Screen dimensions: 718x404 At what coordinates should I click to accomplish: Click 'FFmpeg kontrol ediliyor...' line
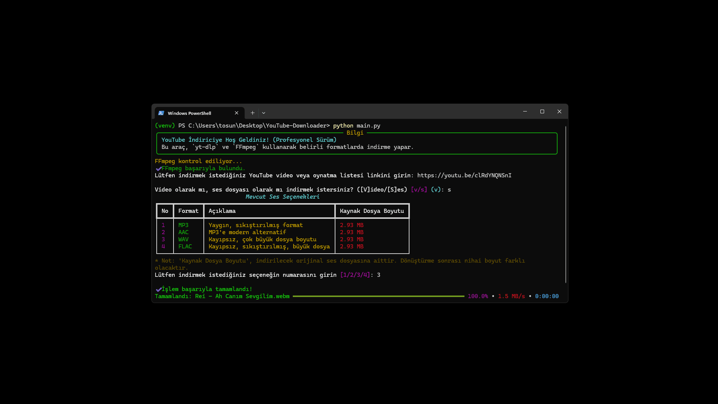coord(199,161)
